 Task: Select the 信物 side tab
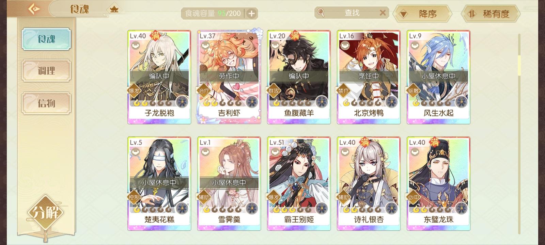click(x=46, y=103)
